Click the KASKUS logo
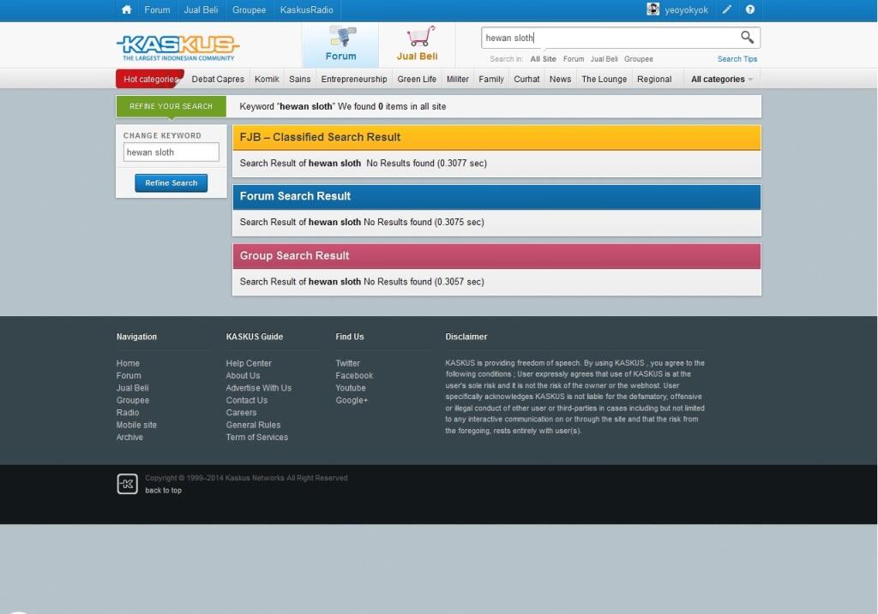Viewport: 878px width, 614px height. 177,45
